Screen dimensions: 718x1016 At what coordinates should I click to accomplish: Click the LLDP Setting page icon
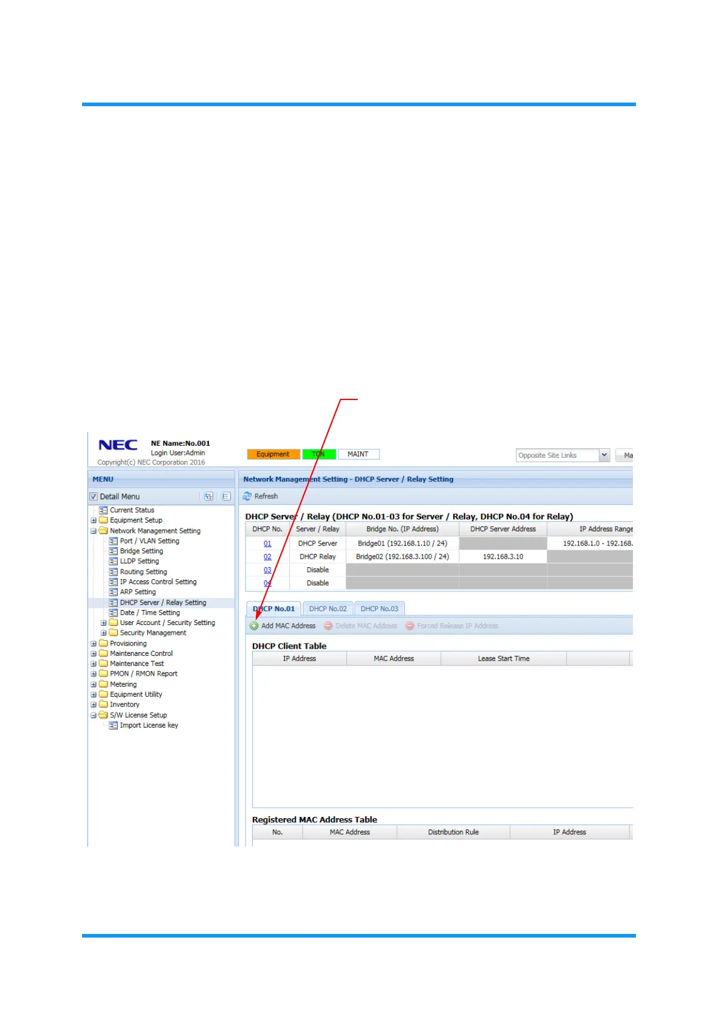pyautogui.click(x=113, y=561)
